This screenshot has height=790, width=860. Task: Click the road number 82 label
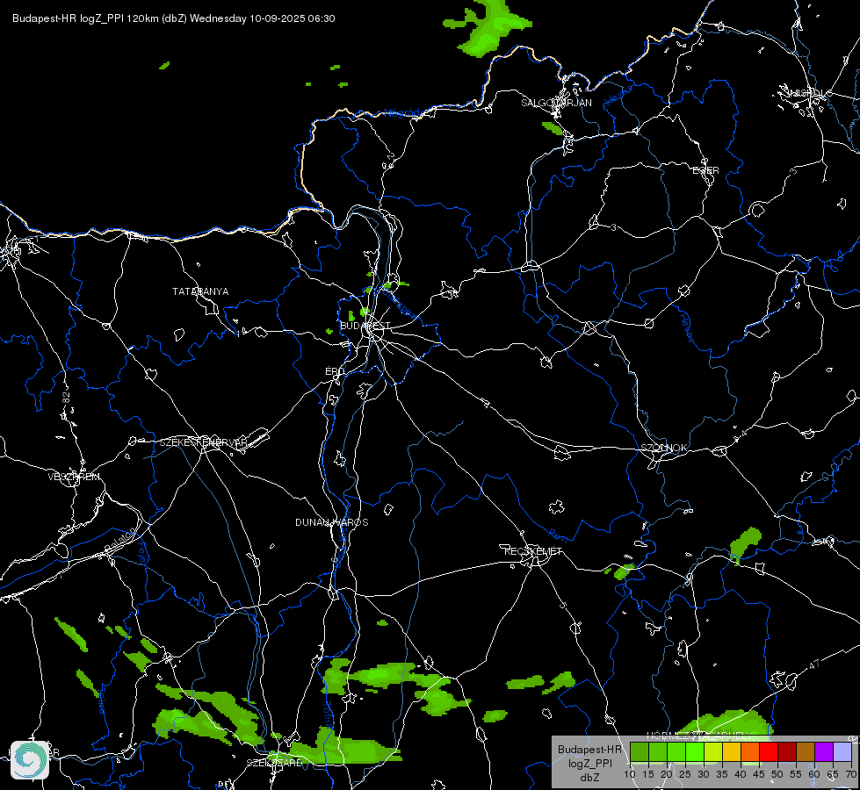pyautogui.click(x=67, y=398)
